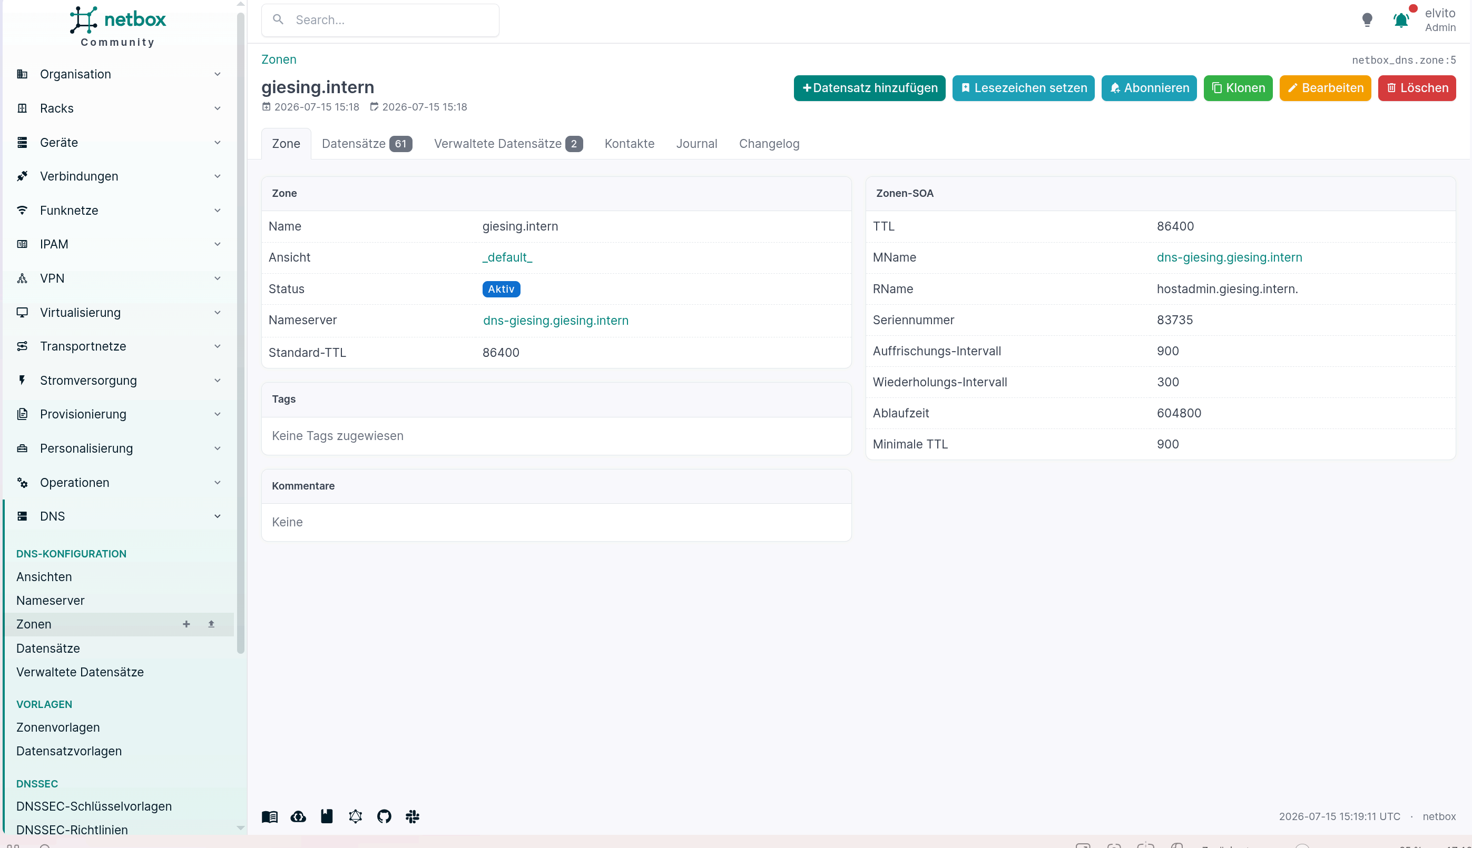The image size is (1472, 848).
Task: Click the NetBox Community logo
Action: click(x=117, y=27)
